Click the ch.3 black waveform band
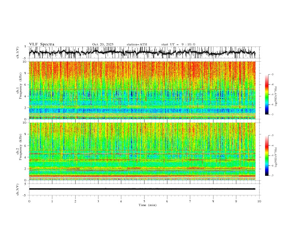The height and width of the screenshot is (226, 292). pos(142,189)
